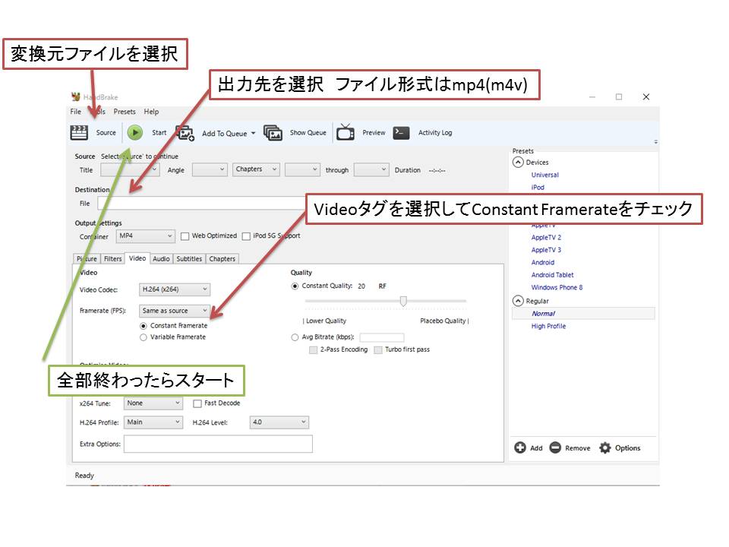
Task: Select the Normal preset
Action: [x=583, y=314]
